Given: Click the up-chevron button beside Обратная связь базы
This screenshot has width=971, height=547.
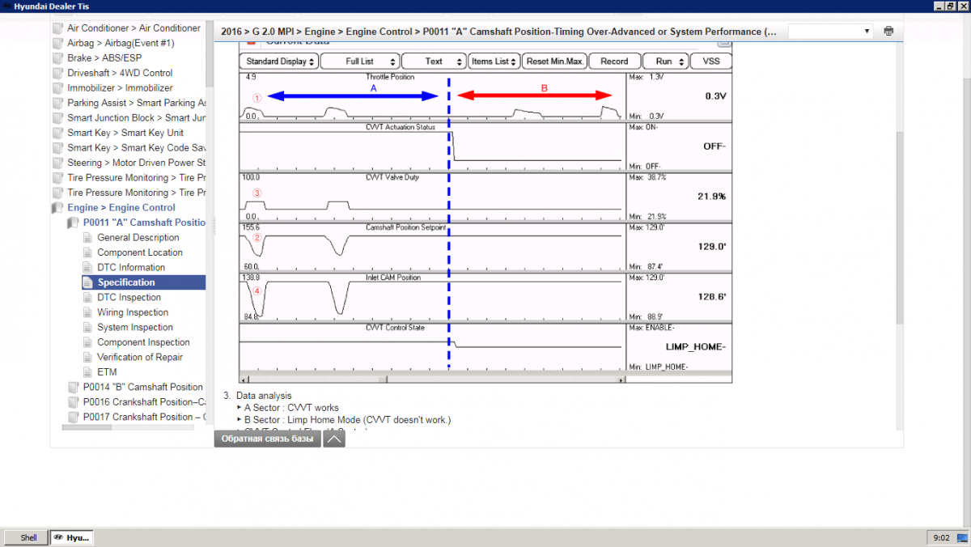Looking at the screenshot, I should 334,439.
